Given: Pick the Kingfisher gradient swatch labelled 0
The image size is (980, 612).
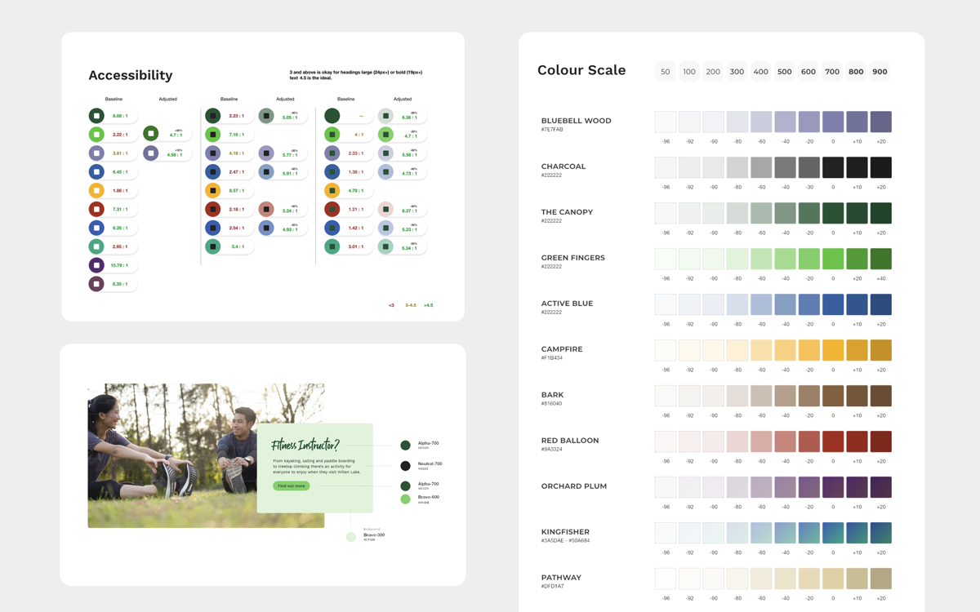Looking at the screenshot, I should pos(833,533).
